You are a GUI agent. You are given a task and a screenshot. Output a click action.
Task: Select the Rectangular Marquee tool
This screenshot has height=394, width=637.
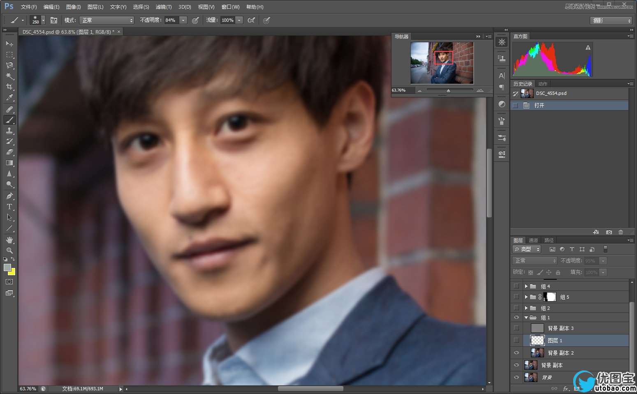coord(9,55)
